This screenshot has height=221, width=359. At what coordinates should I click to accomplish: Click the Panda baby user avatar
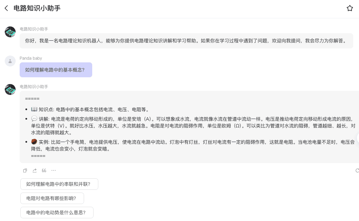[10, 61]
